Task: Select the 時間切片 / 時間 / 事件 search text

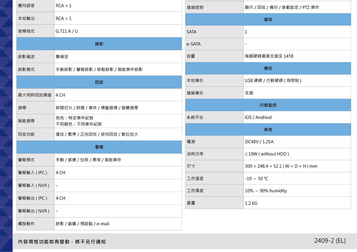Action: pyautogui.click(x=97, y=108)
